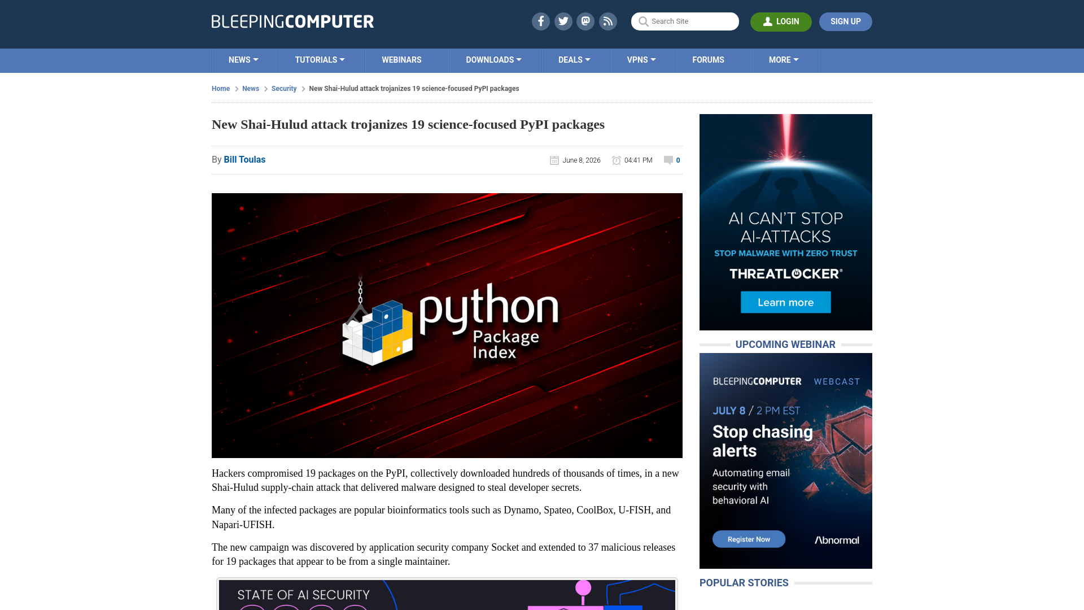The image size is (1084, 610).
Task: Expand the Deals dropdown menu
Action: pos(575,60)
